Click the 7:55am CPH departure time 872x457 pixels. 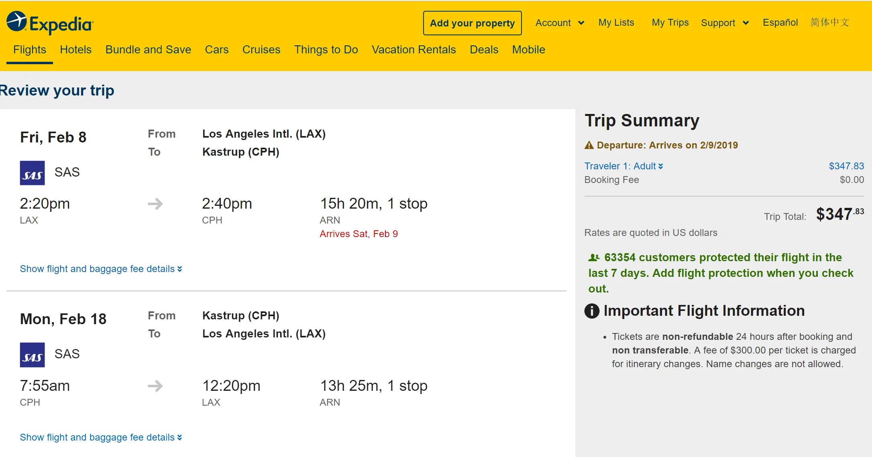[x=45, y=386]
